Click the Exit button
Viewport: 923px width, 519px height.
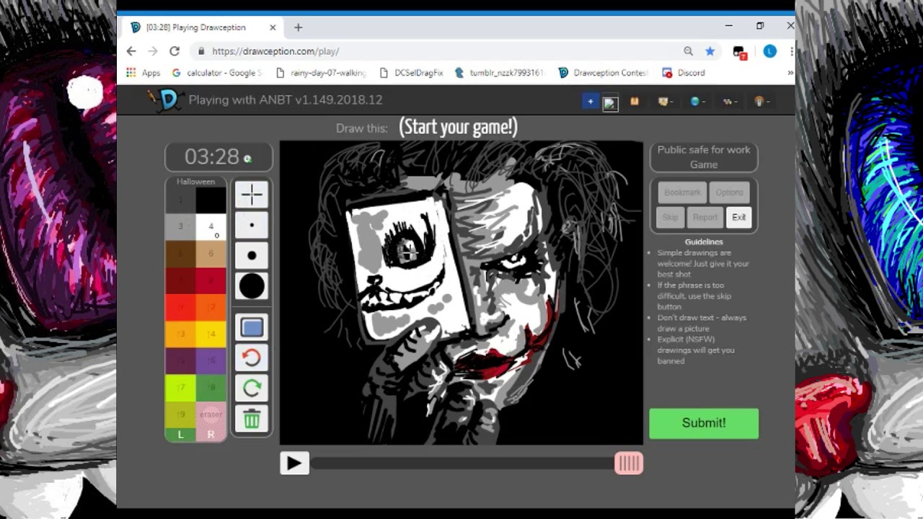pos(739,217)
